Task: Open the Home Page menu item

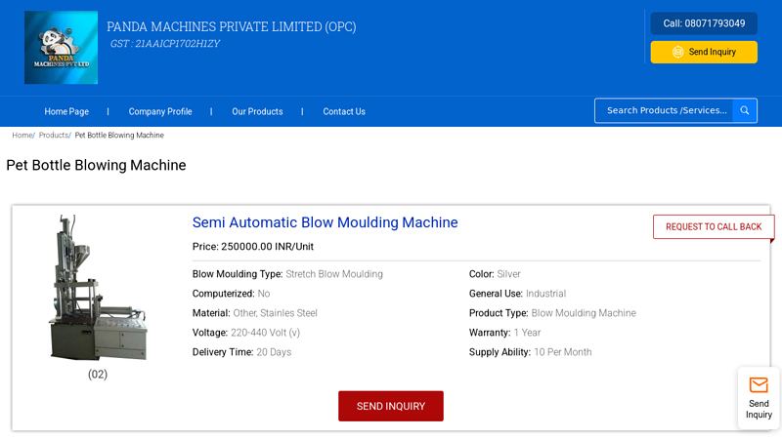Action: 66,111
